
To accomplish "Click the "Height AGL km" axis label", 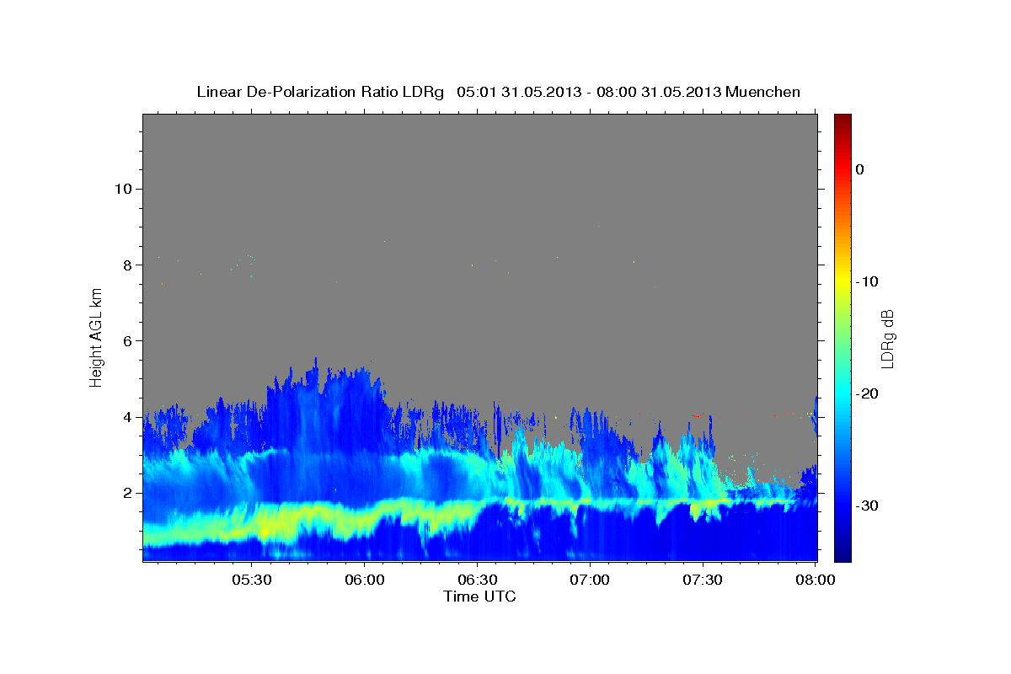I will click(x=97, y=338).
